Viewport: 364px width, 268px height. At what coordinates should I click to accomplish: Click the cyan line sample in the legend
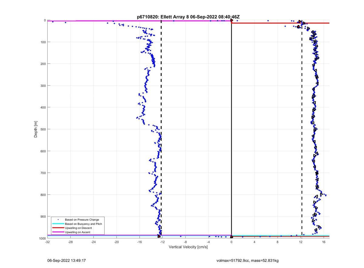(58, 224)
